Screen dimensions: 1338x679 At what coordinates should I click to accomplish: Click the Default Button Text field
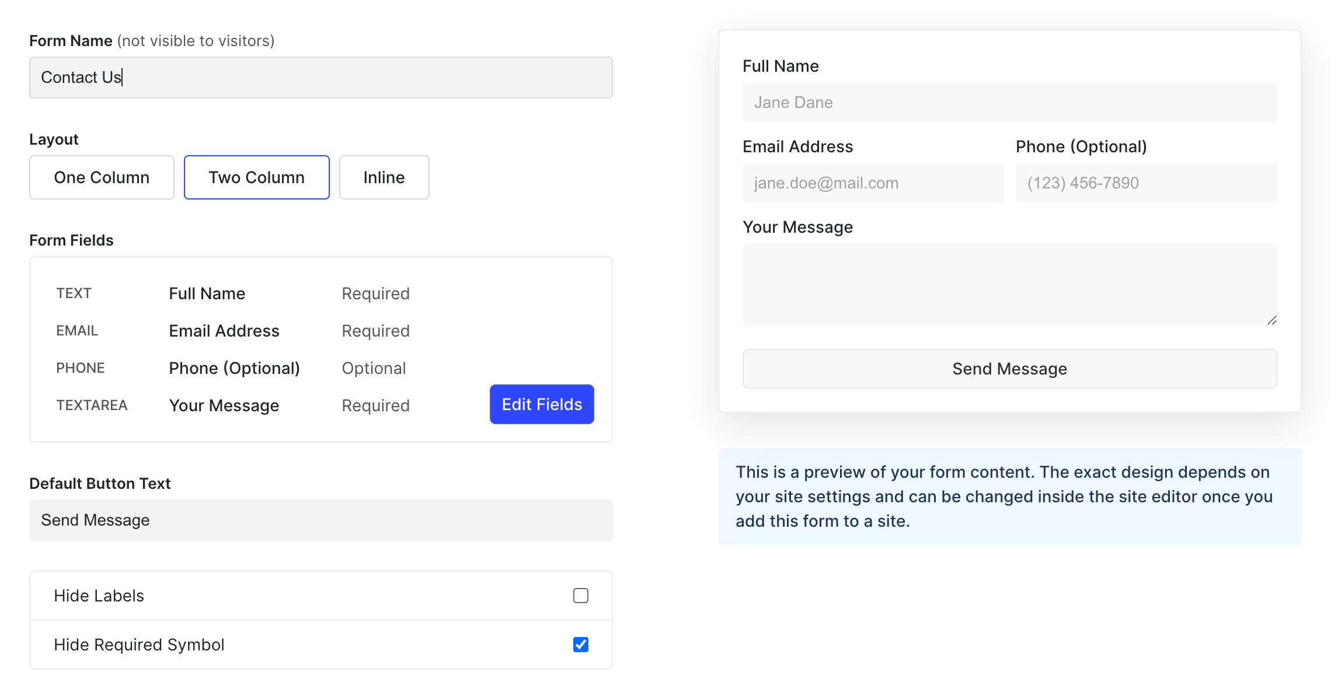(x=320, y=520)
